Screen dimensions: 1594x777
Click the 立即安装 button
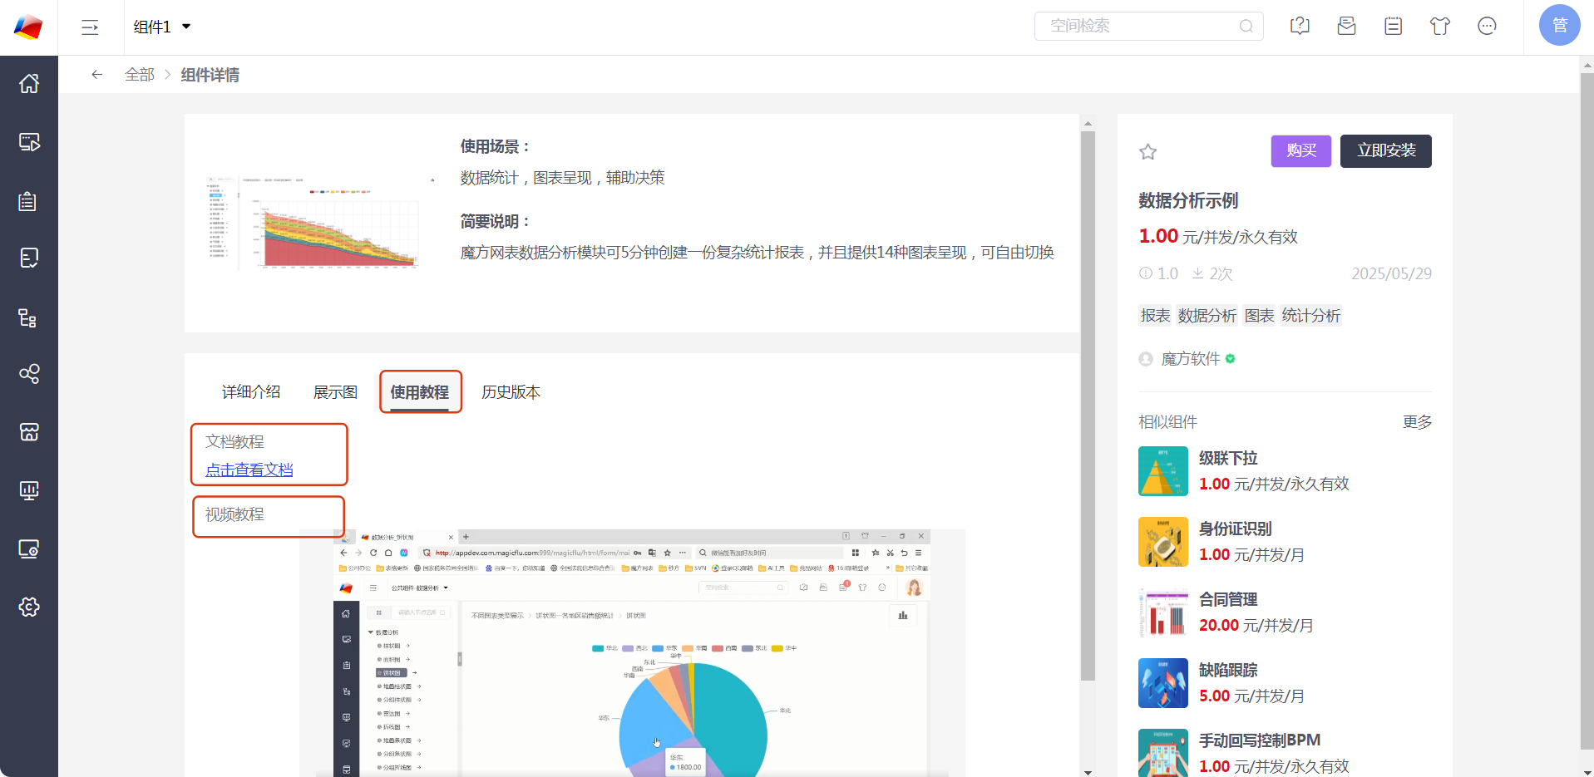coord(1386,150)
